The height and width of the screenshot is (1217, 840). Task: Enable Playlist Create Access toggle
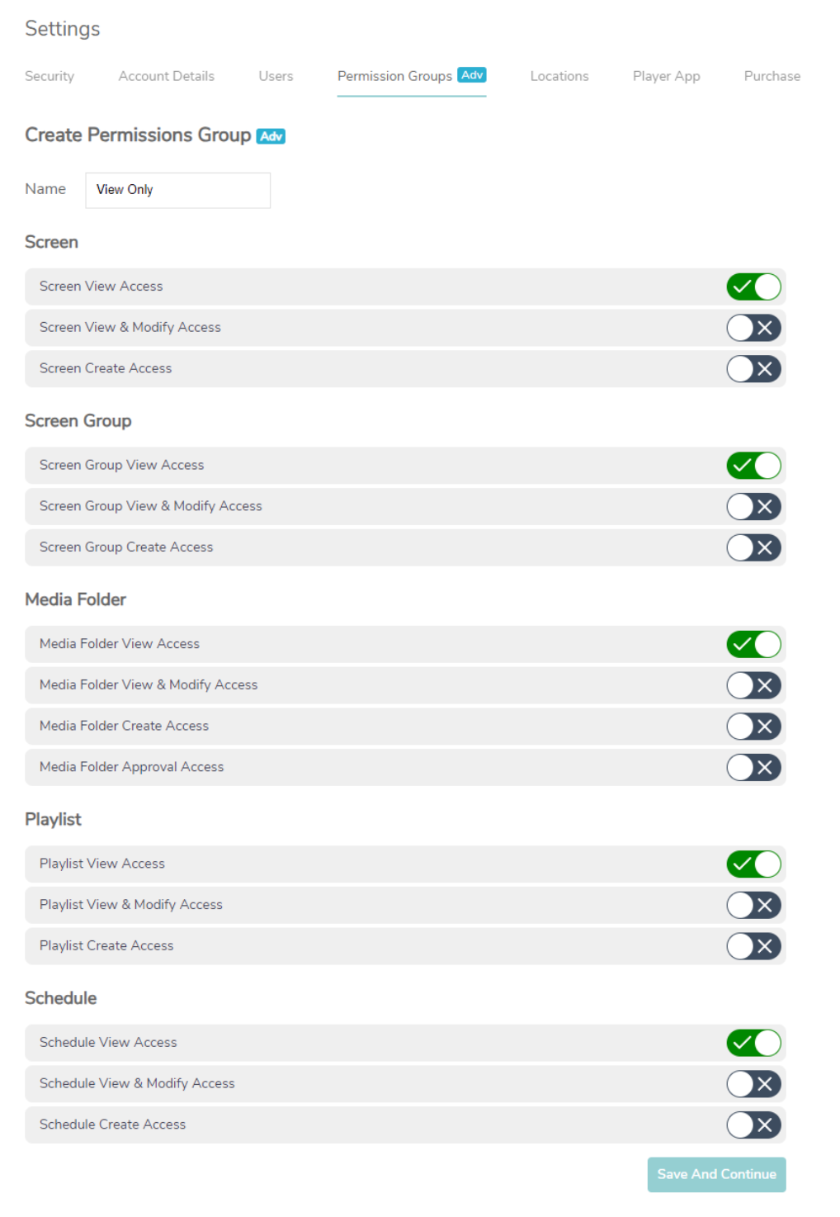pyautogui.click(x=753, y=946)
